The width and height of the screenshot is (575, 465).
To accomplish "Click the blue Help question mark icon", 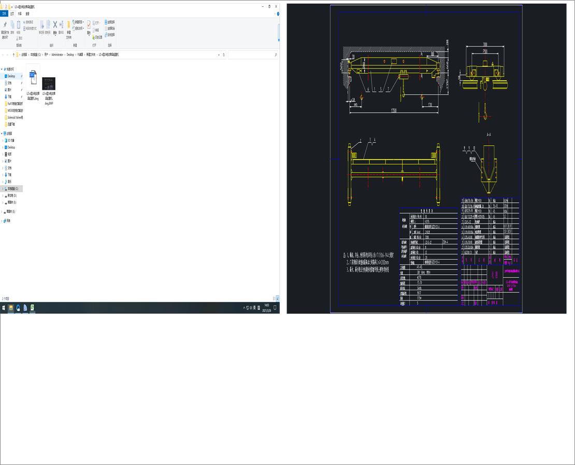I will 278,14.
